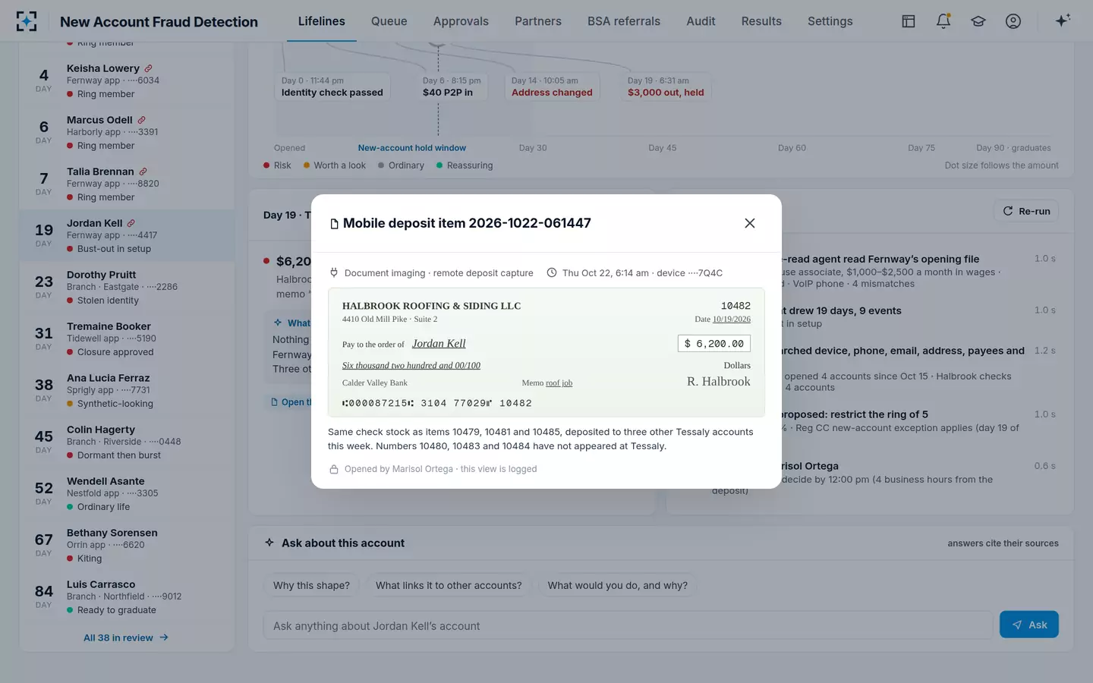The height and width of the screenshot is (683, 1093).
Task: Click the Re-run button
Action: 1026,211
